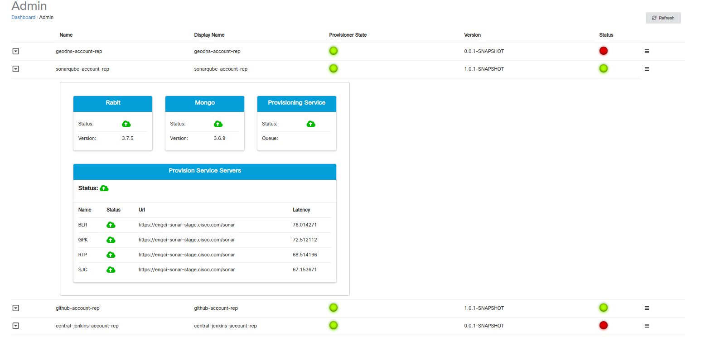Click the Provisioner State column header

(x=348, y=35)
